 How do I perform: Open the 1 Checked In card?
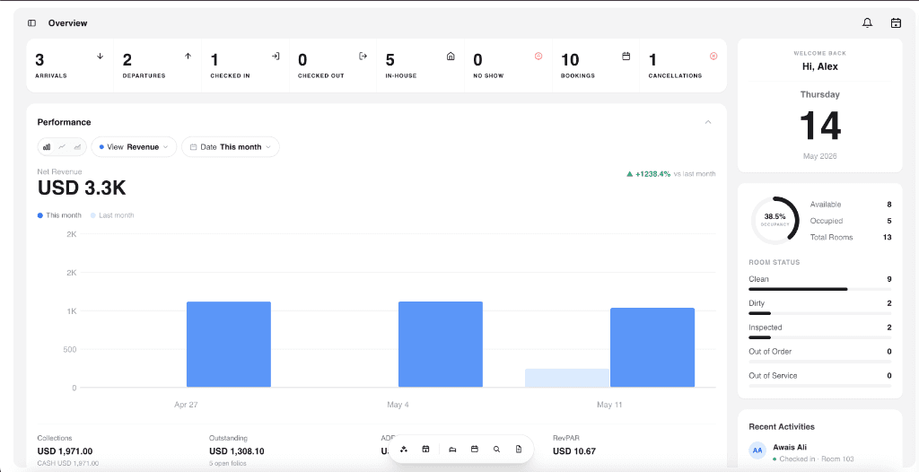(245, 66)
